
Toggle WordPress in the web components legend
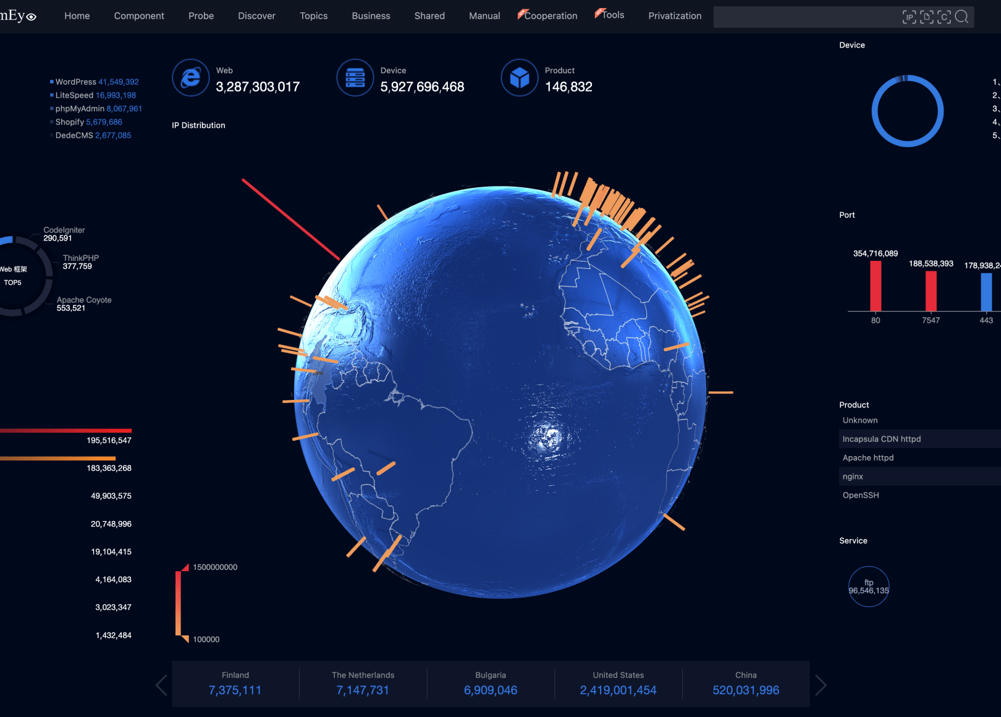click(x=75, y=82)
